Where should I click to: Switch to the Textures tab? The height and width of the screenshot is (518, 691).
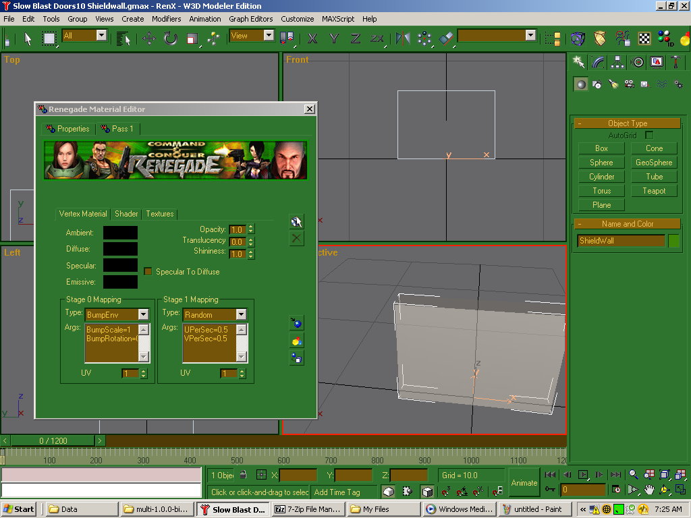click(160, 214)
